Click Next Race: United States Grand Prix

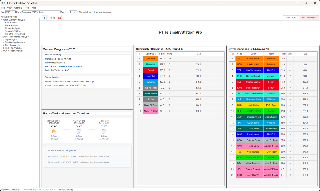tap(65, 66)
